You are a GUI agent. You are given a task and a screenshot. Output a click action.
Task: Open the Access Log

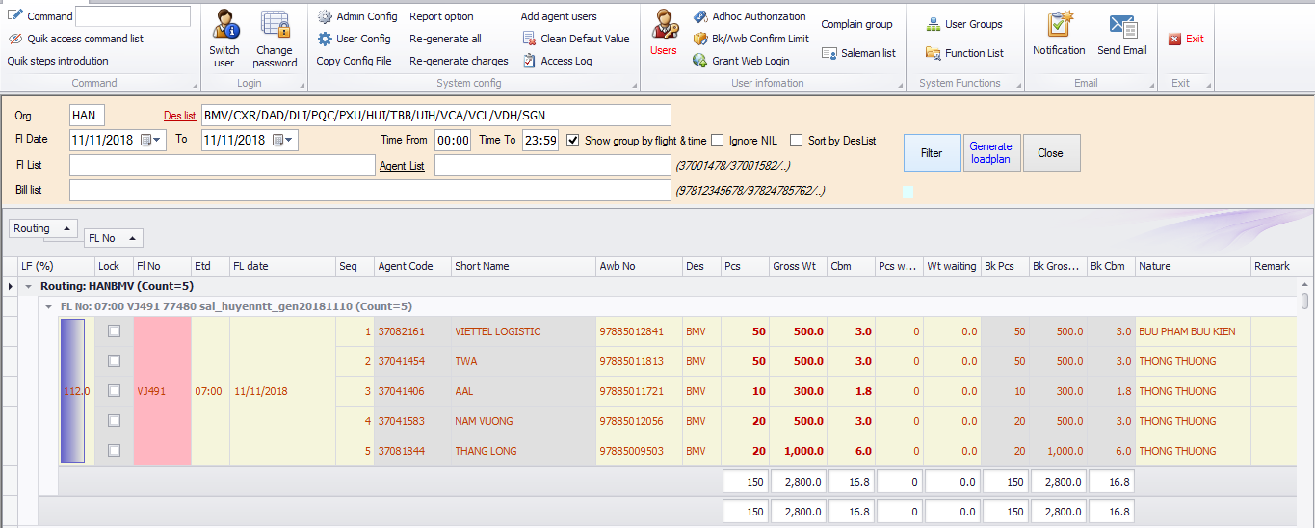coord(557,61)
